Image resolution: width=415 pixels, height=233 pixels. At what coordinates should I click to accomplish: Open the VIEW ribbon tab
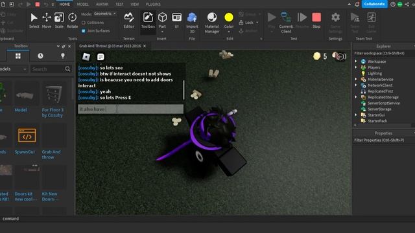pyautogui.click(x=134, y=5)
